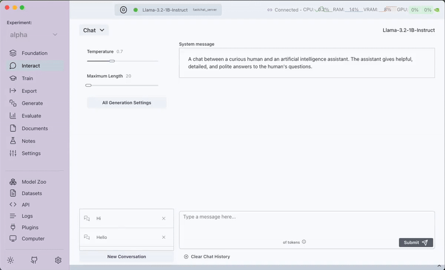Open GitHub link icon in sidebar footer

tap(34, 260)
